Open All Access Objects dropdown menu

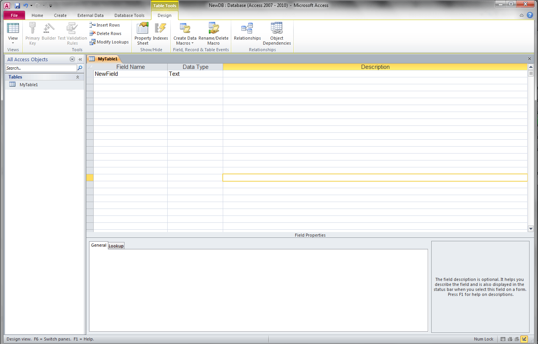point(72,59)
